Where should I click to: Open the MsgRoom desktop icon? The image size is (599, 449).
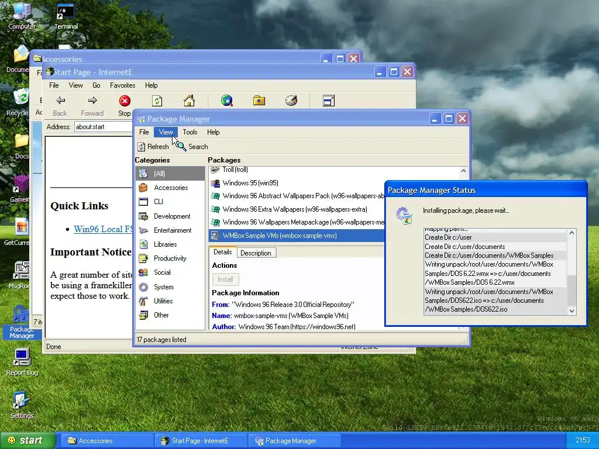(21, 275)
